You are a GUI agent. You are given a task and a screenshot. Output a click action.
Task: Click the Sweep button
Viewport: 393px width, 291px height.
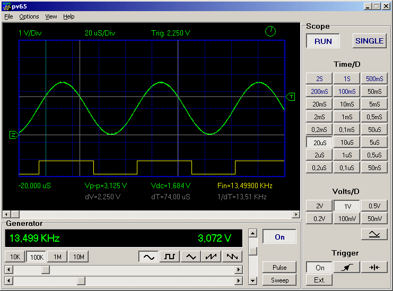[280, 280]
